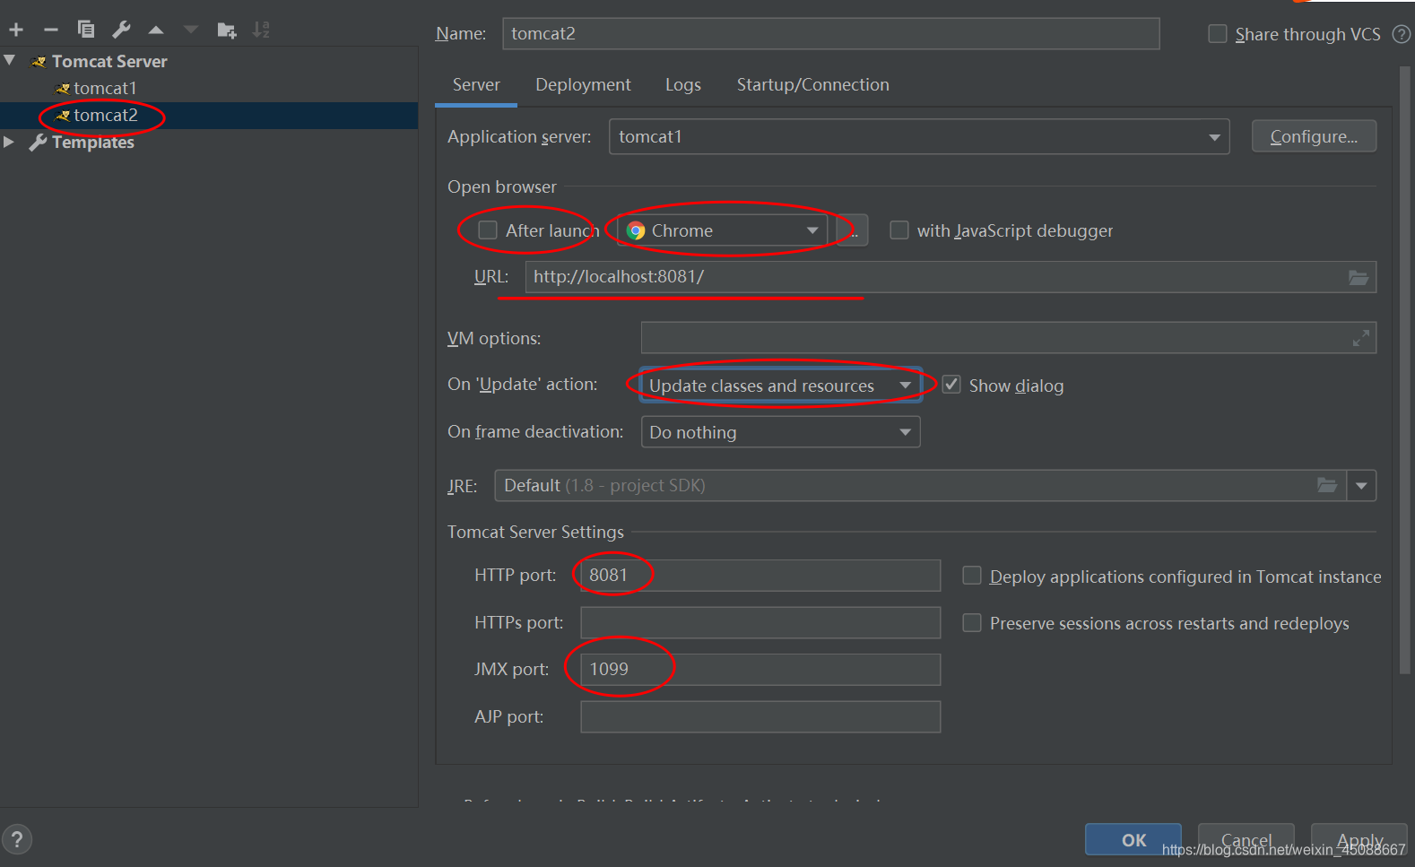Enable Deploy applications configured in Tomcat instance
The image size is (1415, 867).
(x=972, y=576)
